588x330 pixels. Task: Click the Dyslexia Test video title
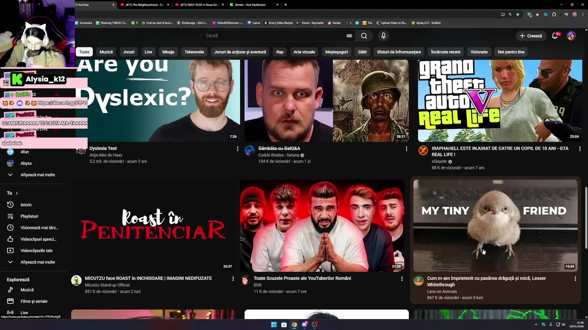pos(103,148)
